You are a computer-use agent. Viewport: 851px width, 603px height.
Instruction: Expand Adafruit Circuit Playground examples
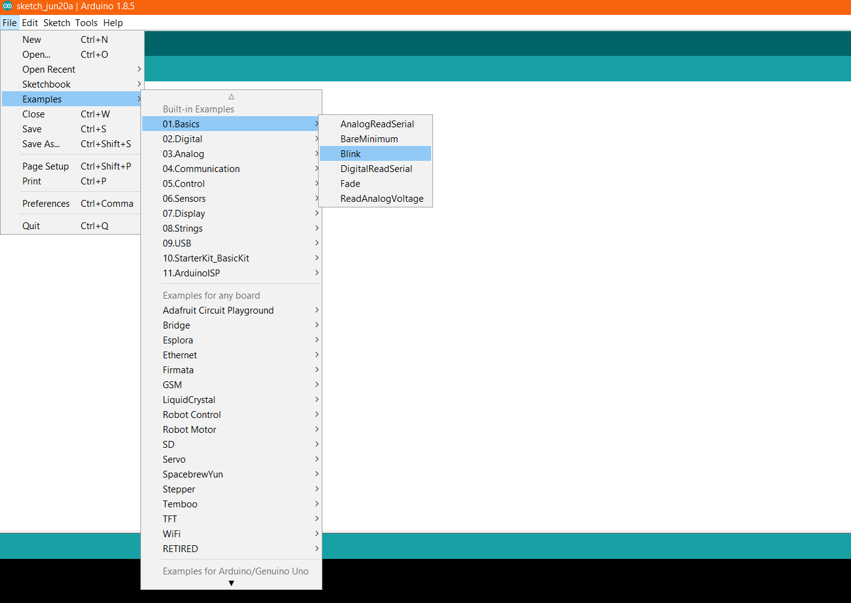pyautogui.click(x=231, y=311)
